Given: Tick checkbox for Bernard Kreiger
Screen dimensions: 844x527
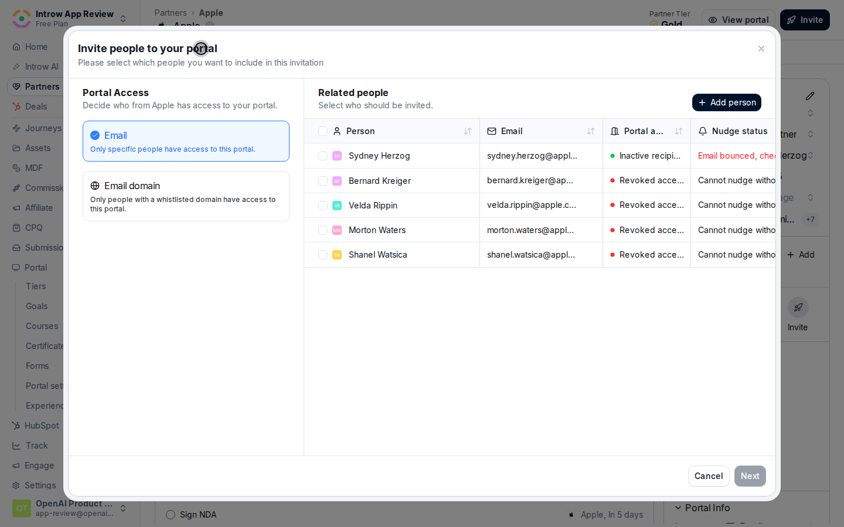Looking at the screenshot, I should pos(323,181).
